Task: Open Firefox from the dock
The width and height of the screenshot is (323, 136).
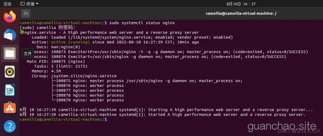Action: (10, 17)
